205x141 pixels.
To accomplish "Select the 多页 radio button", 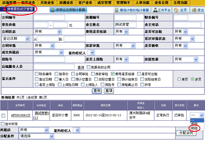I will click(x=192, y=79).
